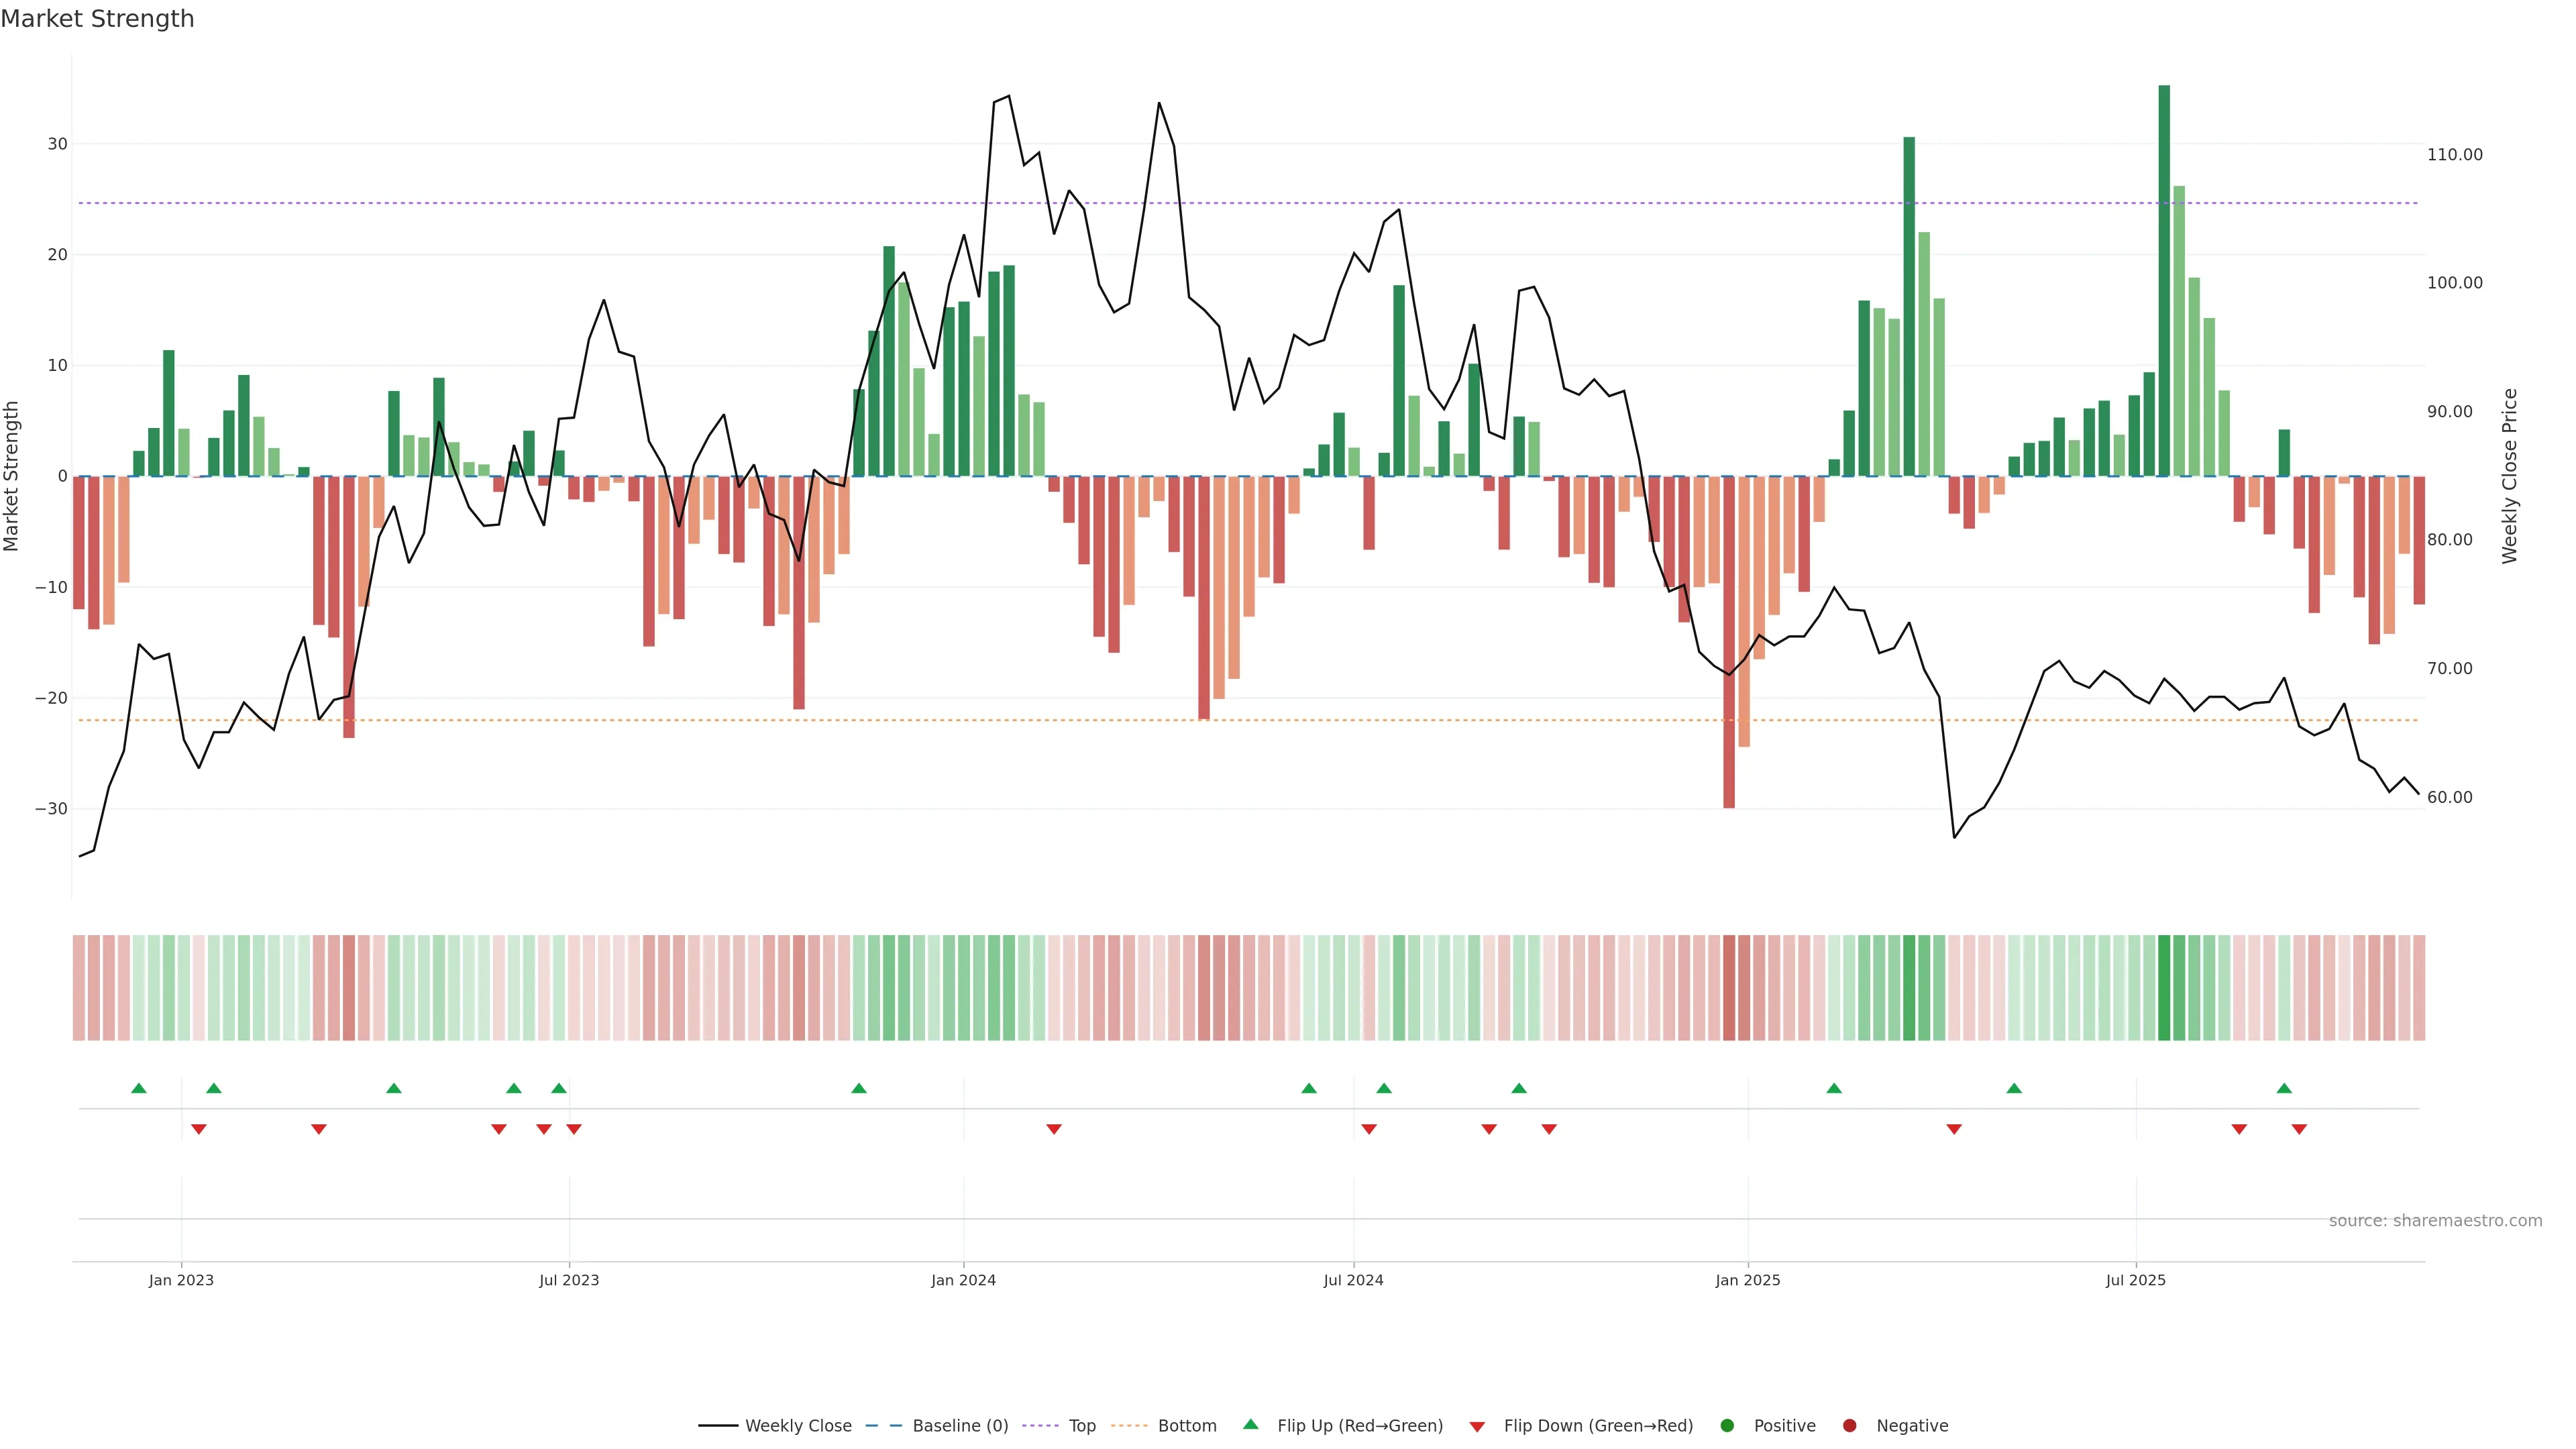Click the first flip-up triangle before Jan 2023
This screenshot has height=1449, width=2576.
point(139,1088)
